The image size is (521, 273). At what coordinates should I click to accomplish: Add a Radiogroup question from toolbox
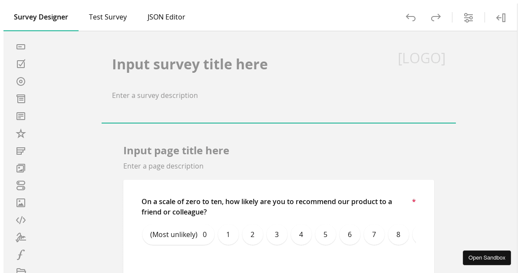click(x=21, y=81)
